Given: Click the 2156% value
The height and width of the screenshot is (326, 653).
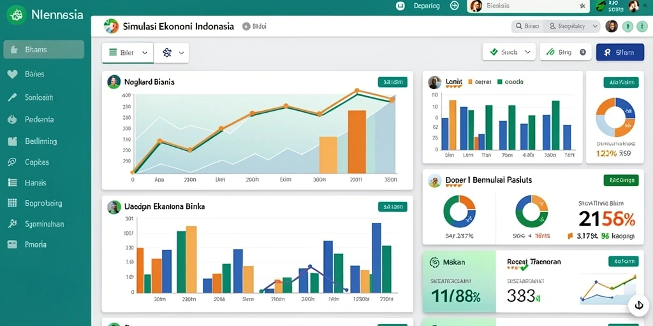Looking at the screenshot, I should [x=607, y=219].
